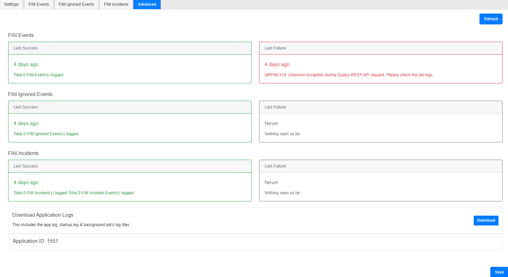Viewport: 508px width, 277px height.
Task: Click the Save button
Action: (x=499, y=272)
